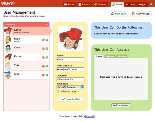
Task: Select Tim's avatar in user list
Action: tap(8, 66)
